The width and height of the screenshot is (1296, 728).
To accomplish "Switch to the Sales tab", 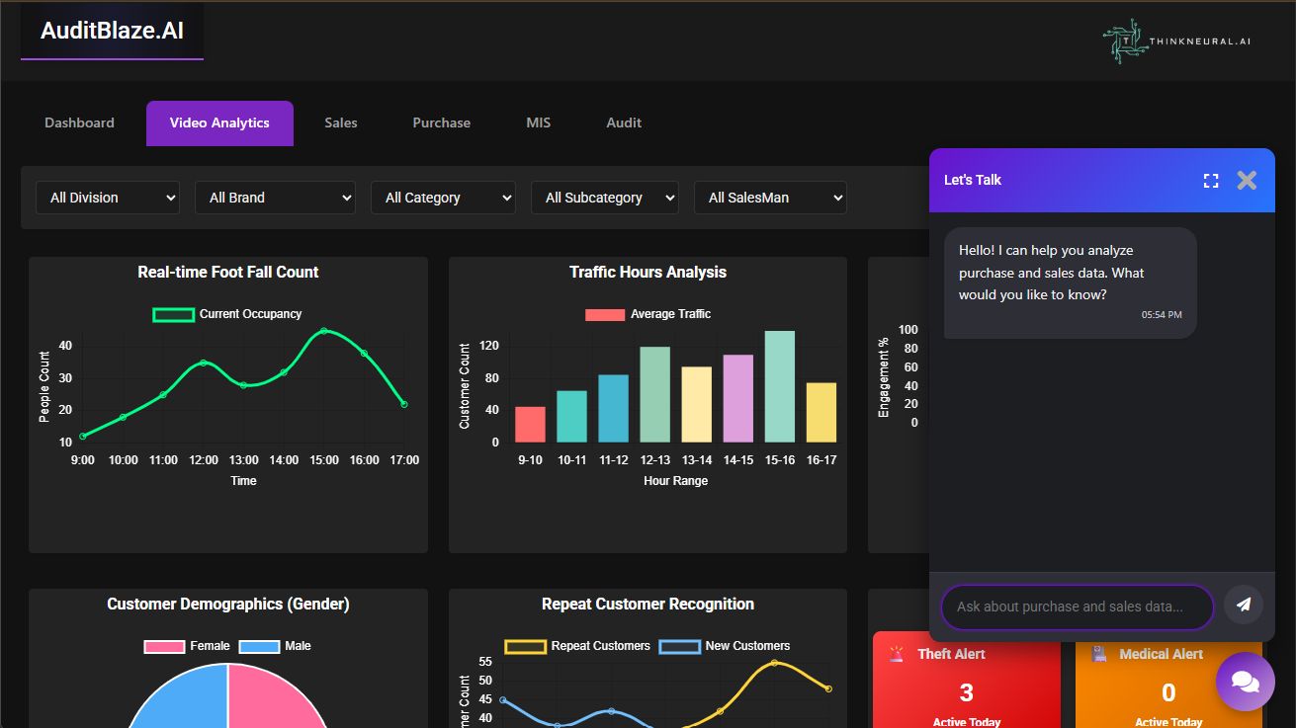I will (x=341, y=123).
